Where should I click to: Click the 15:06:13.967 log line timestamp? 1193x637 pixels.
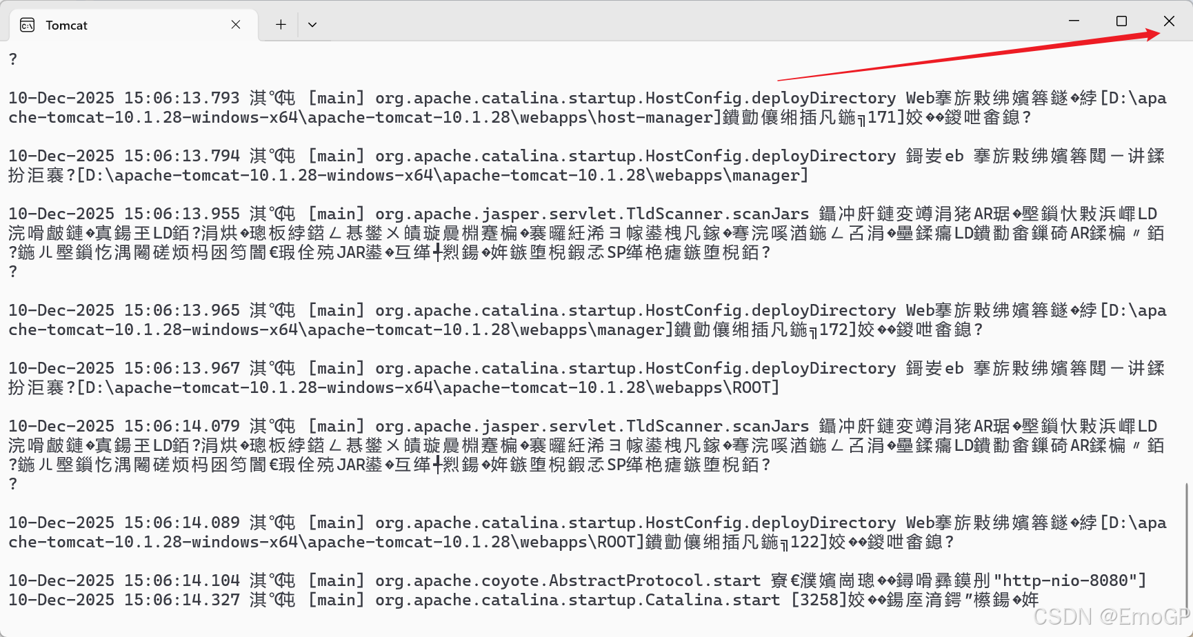(x=123, y=368)
